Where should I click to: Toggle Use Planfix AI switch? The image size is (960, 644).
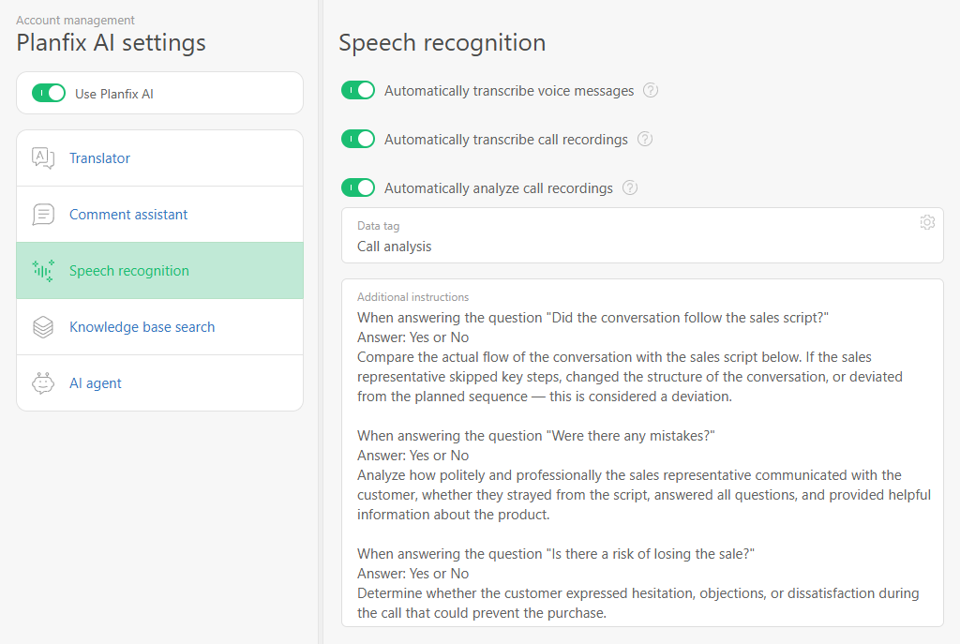(49, 93)
